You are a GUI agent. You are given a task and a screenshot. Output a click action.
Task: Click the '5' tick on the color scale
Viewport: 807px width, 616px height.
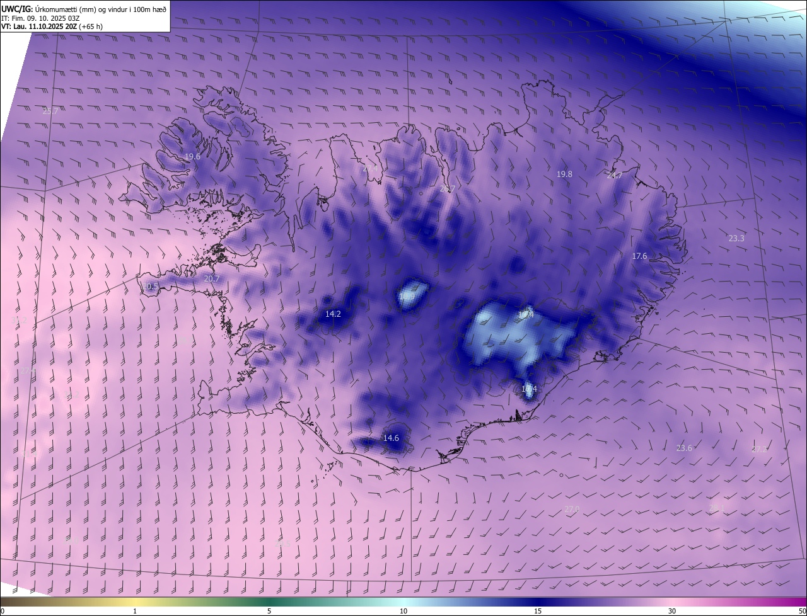269,611
